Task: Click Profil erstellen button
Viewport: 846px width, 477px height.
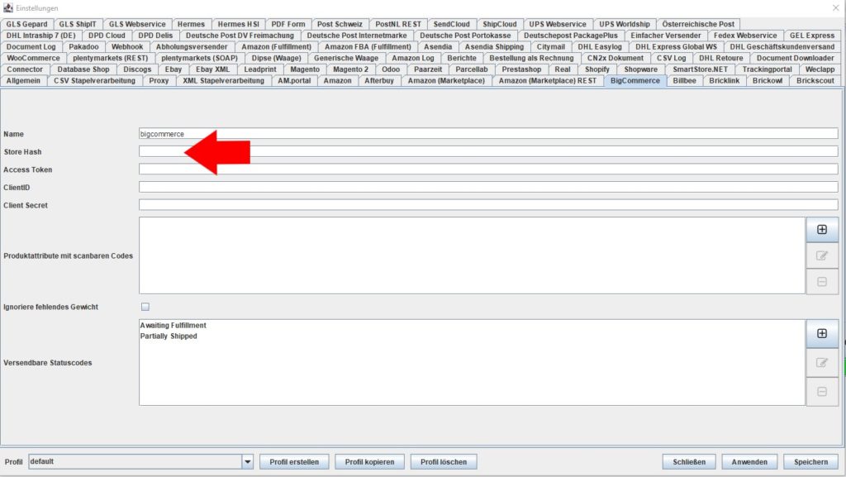Action: (x=294, y=462)
